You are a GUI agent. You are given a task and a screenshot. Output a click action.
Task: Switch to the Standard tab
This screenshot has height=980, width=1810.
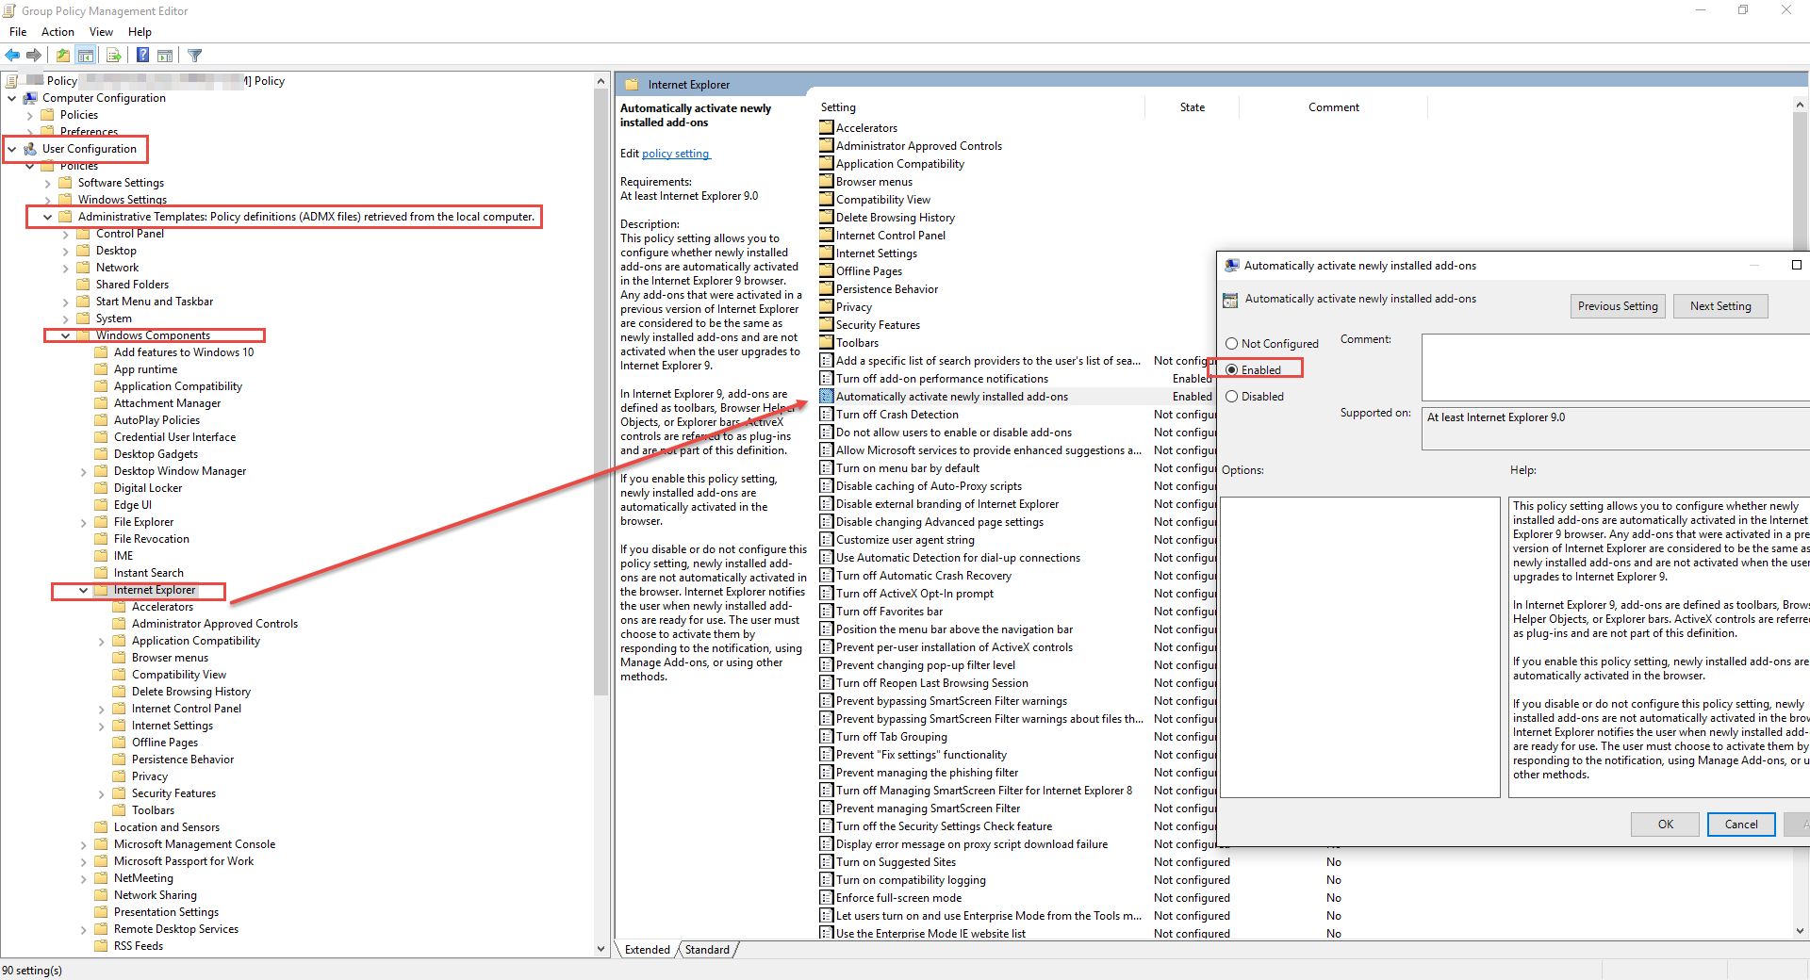click(x=707, y=949)
